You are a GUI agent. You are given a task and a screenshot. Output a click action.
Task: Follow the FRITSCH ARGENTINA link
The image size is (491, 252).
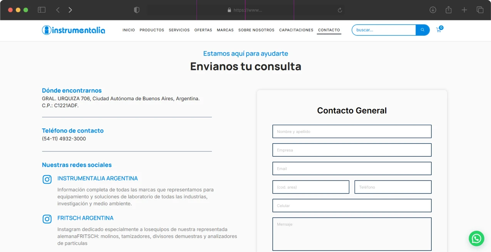click(85, 218)
